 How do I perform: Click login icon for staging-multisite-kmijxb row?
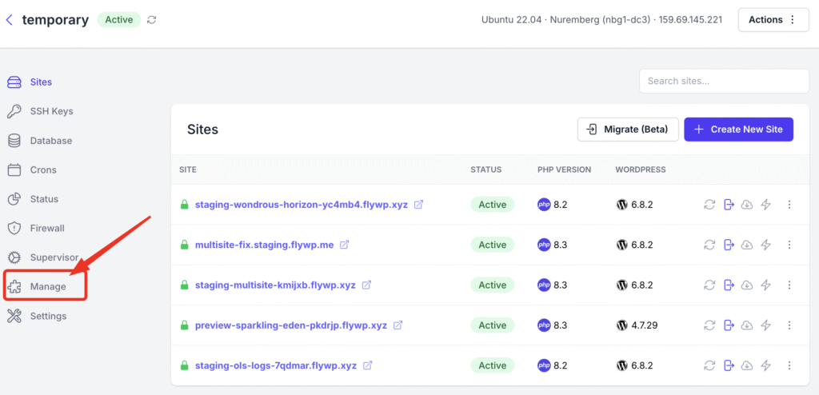pos(729,285)
